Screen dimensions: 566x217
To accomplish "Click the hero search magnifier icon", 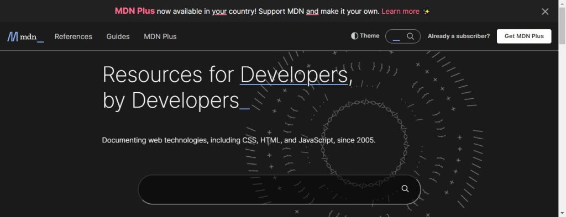I will coord(405,188).
